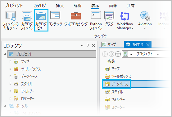Expand フォルダー node in コンテンツ tree
The width and height of the screenshot is (172, 117).
pyautogui.click(x=11, y=91)
